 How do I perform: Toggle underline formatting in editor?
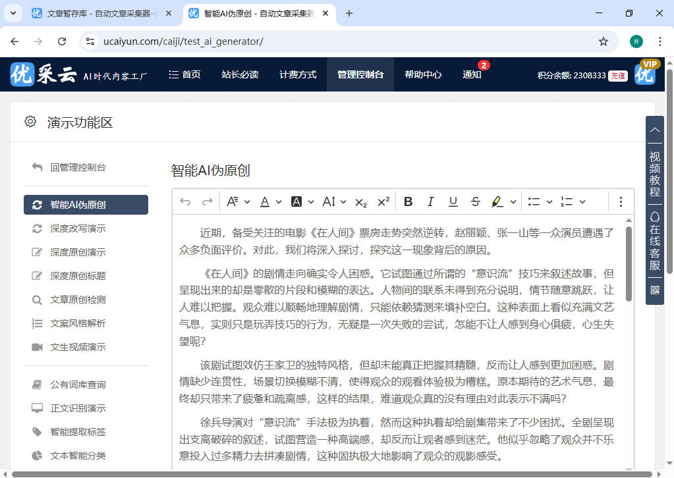point(453,201)
